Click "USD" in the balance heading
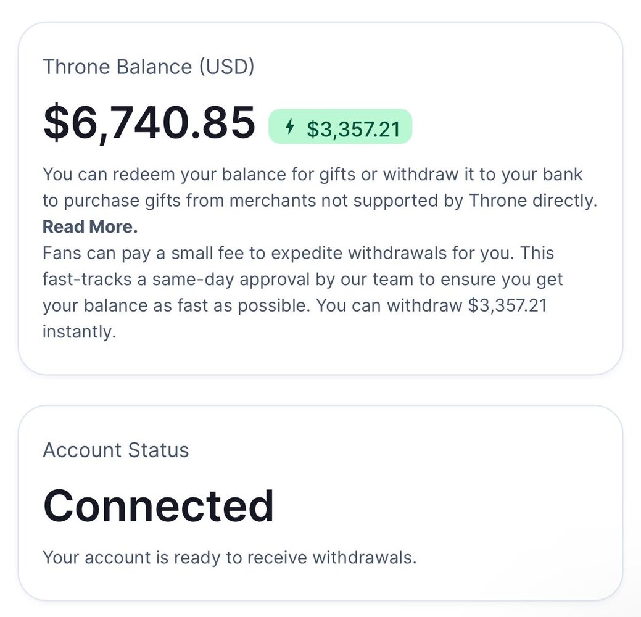The width and height of the screenshot is (641, 617). [x=226, y=67]
